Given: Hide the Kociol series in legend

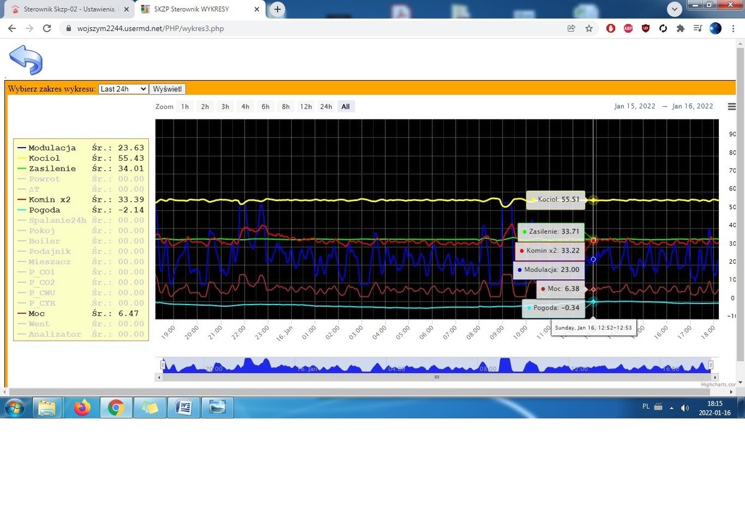Looking at the screenshot, I should pos(43,158).
